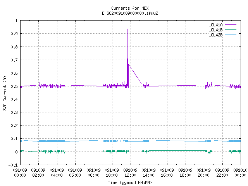Click the x-axis tick label 091009 16:00

coord(167,173)
